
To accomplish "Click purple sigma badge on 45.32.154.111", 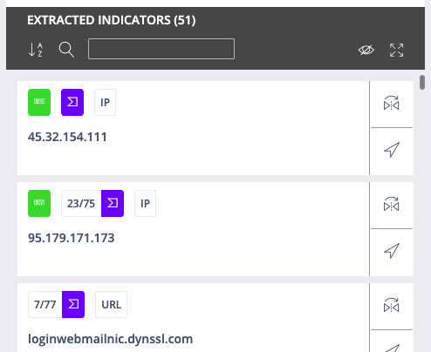I will click(72, 102).
